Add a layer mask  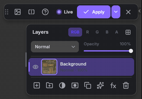75,85
